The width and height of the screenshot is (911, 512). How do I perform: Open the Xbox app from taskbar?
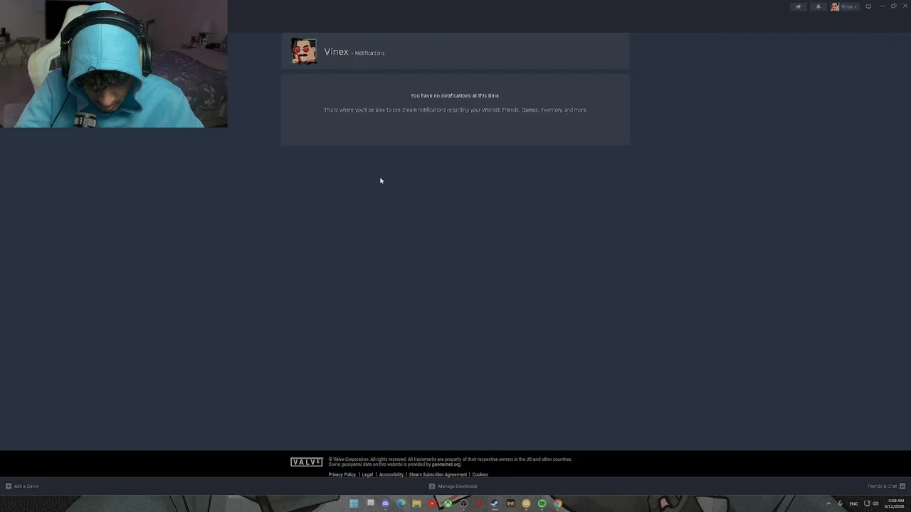[x=448, y=503]
